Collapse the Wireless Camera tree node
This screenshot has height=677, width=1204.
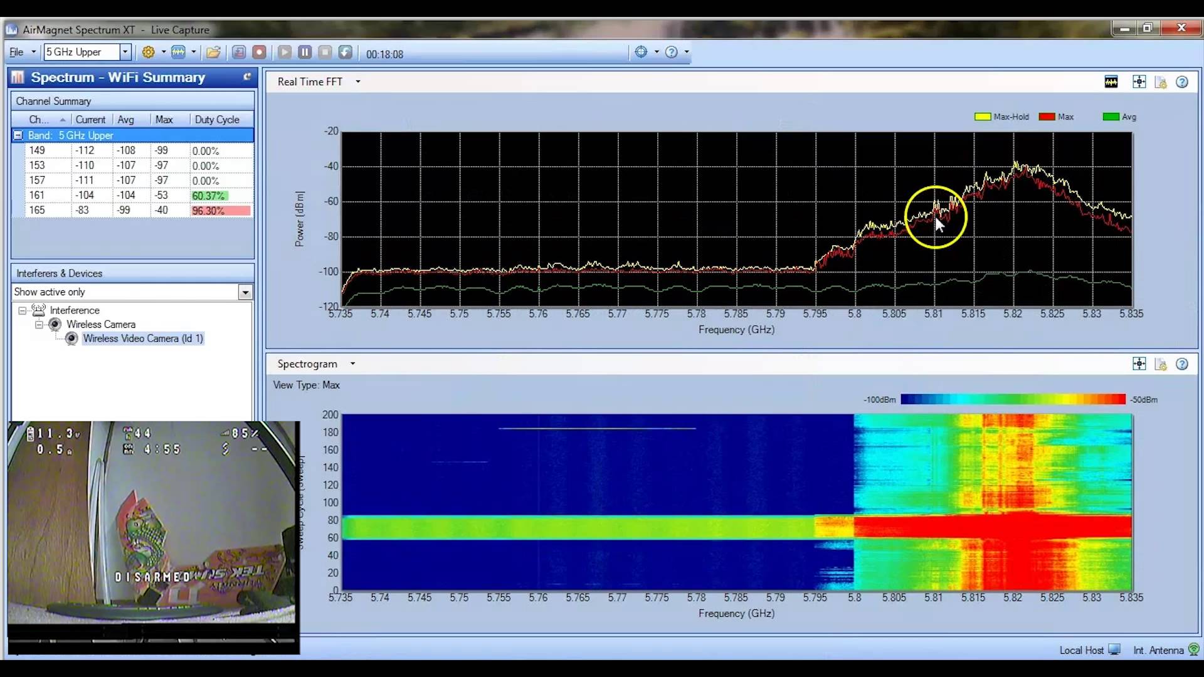(39, 325)
